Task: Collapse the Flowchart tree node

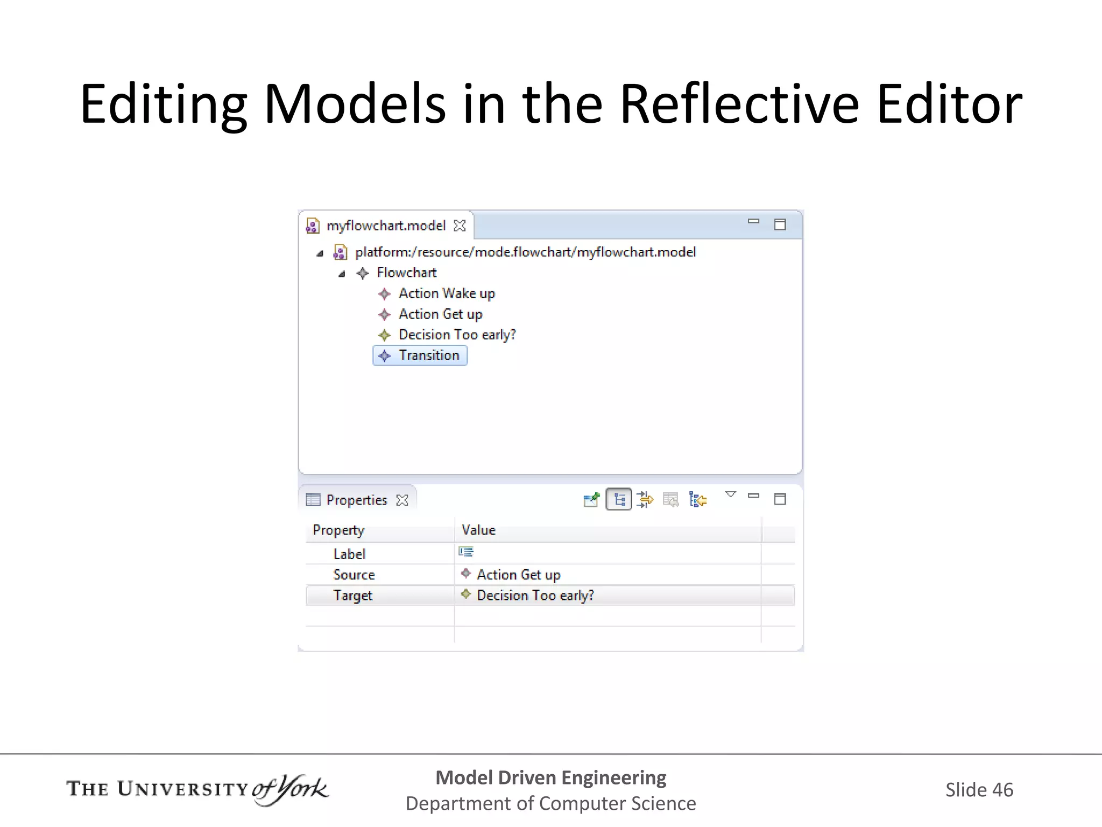Action: point(341,274)
